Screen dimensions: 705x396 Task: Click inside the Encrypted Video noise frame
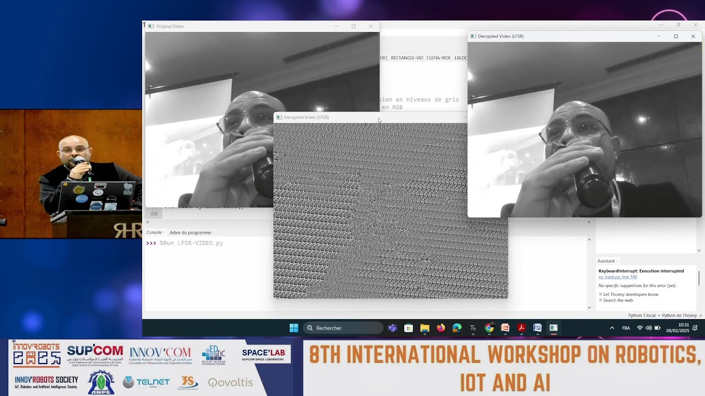tap(391, 211)
